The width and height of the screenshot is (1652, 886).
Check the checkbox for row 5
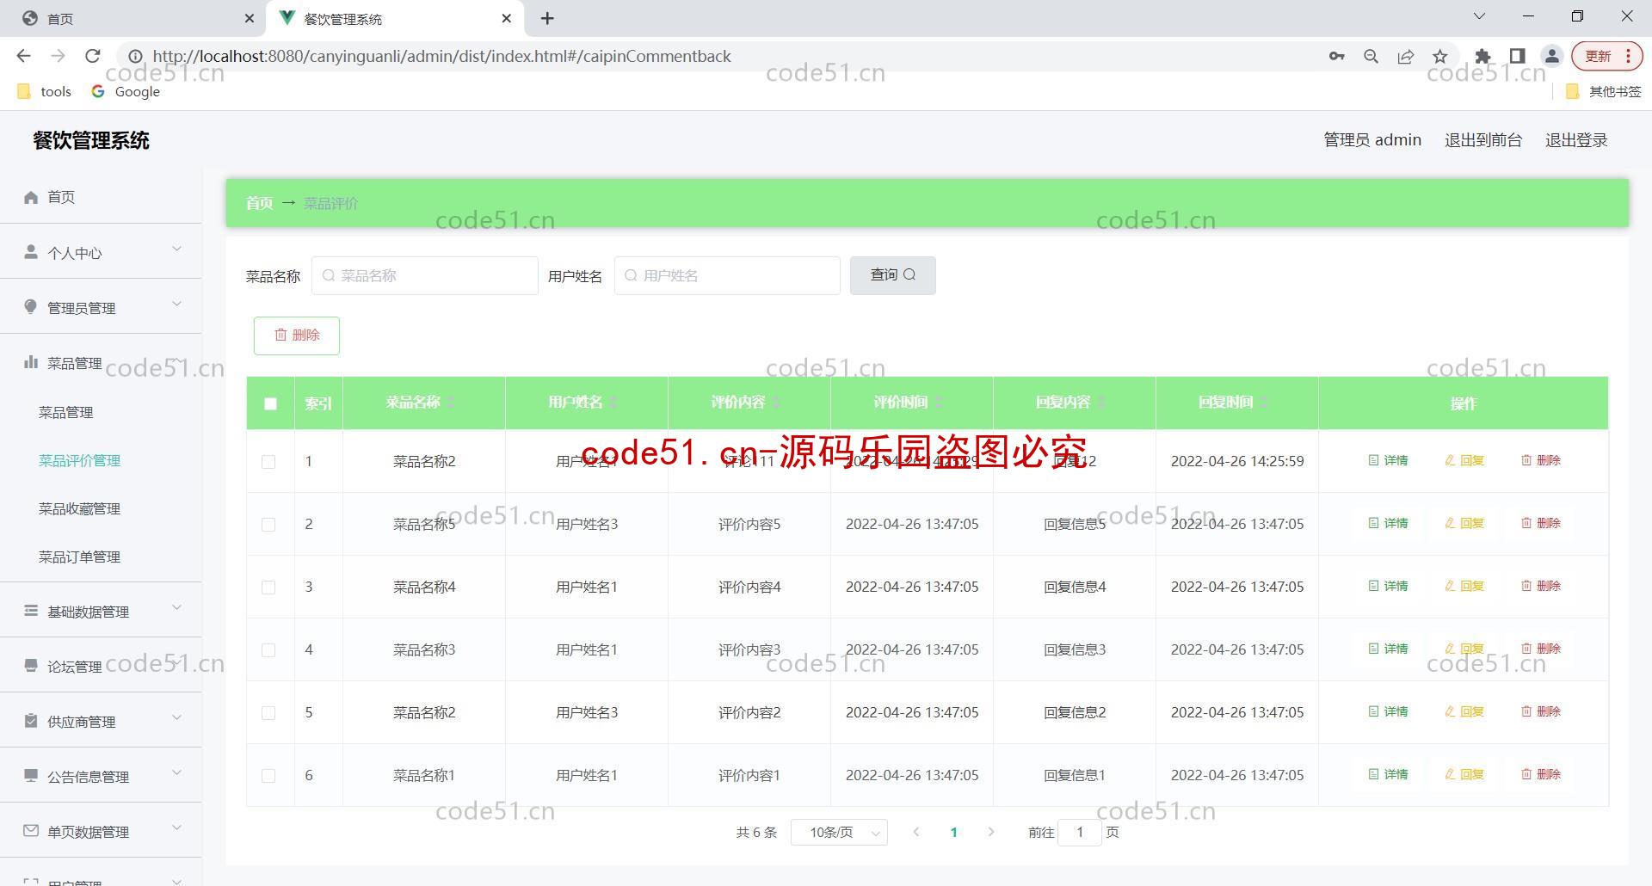pos(268,713)
